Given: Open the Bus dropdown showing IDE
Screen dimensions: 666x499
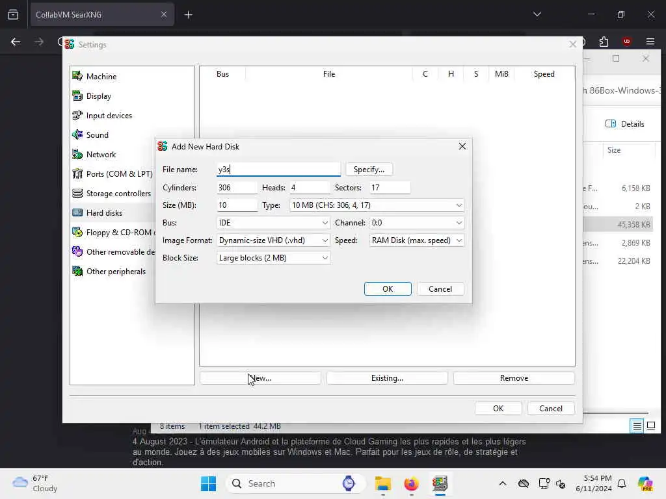Looking at the screenshot, I should [x=274, y=223].
